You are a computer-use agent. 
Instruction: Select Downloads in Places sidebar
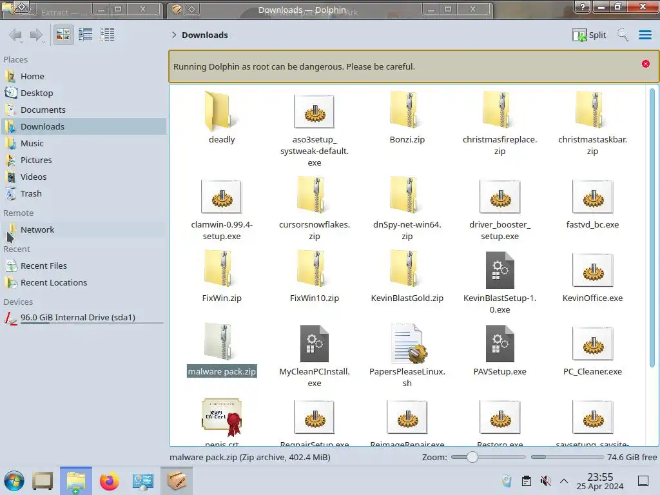point(83,127)
